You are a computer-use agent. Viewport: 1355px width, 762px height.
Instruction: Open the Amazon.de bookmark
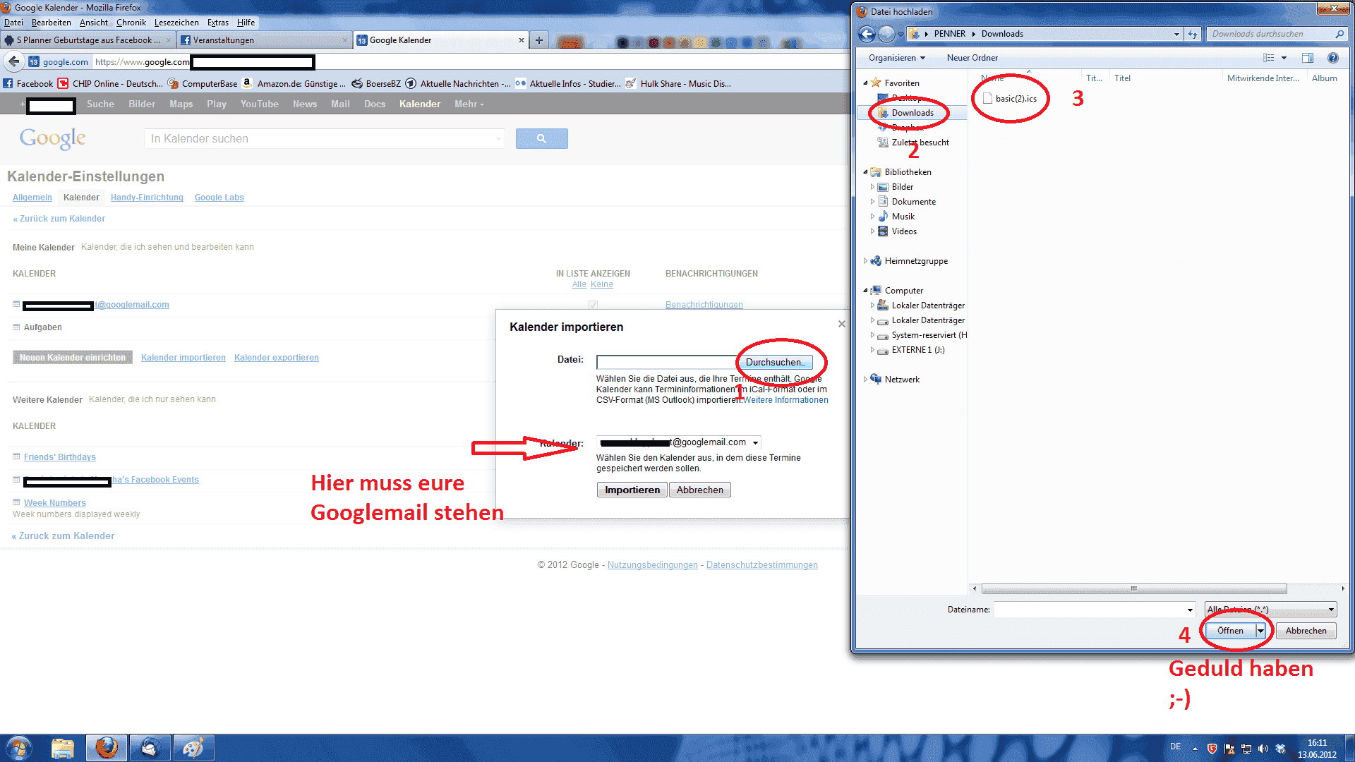click(294, 83)
